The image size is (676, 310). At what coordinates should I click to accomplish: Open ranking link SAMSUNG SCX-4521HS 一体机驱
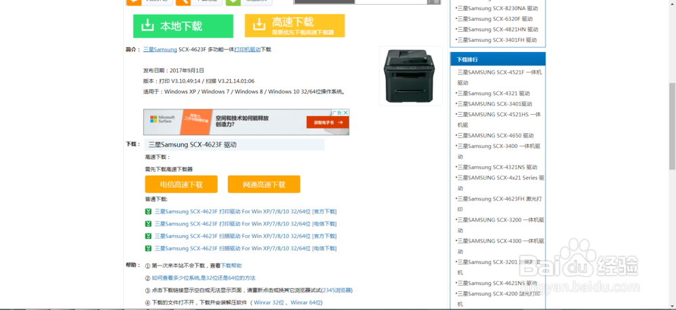coord(499,120)
